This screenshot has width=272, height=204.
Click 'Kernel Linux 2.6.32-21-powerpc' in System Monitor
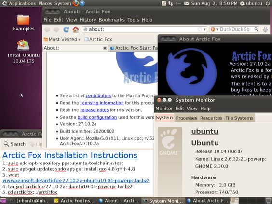click(231, 159)
